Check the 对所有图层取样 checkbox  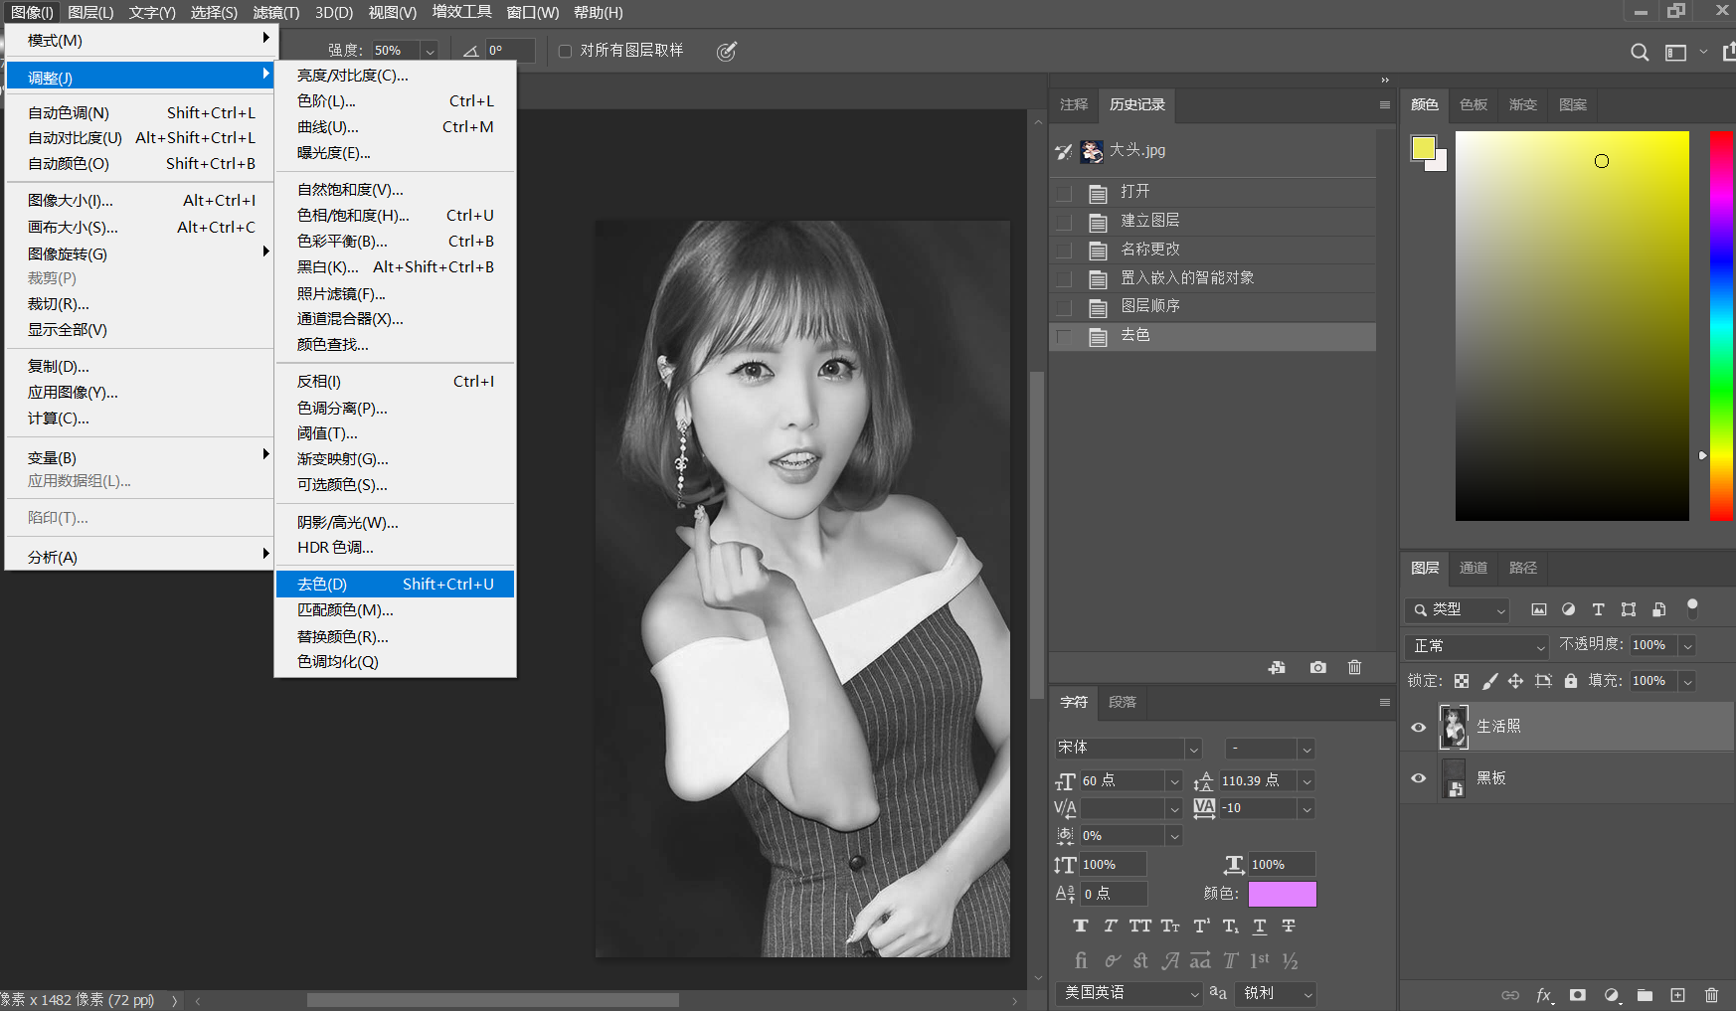coord(565,51)
